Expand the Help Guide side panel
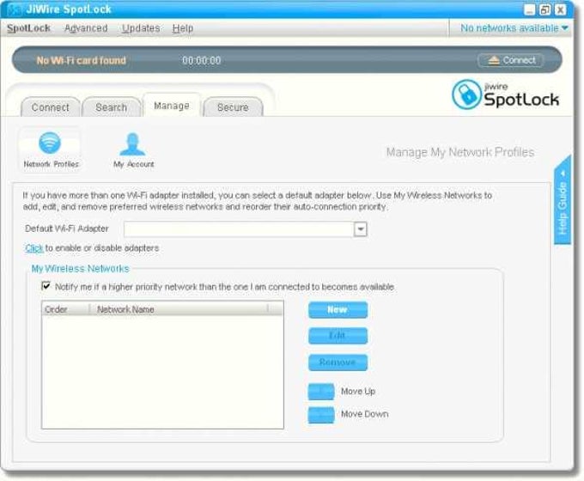This screenshot has width=584, height=481. [x=563, y=202]
